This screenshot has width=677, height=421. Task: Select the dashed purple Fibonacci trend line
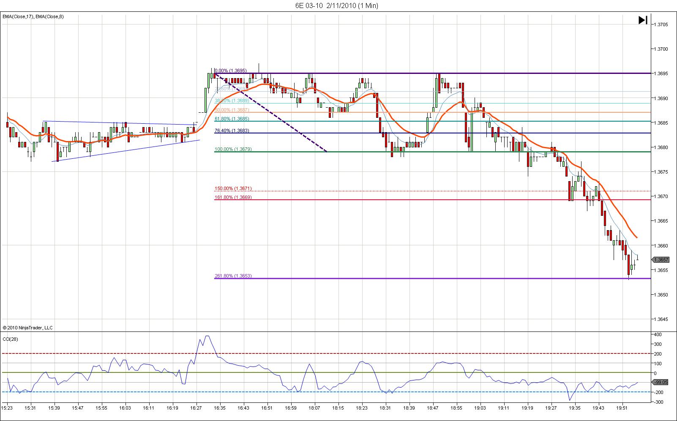click(x=270, y=112)
